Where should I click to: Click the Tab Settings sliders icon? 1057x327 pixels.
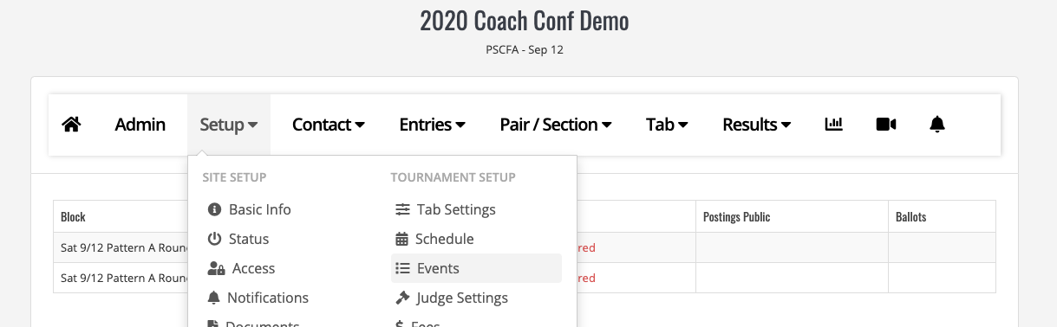403,209
